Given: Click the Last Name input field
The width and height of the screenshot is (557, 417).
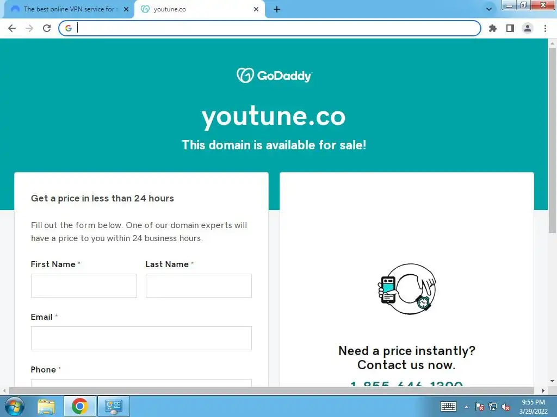Looking at the screenshot, I should click(x=199, y=286).
